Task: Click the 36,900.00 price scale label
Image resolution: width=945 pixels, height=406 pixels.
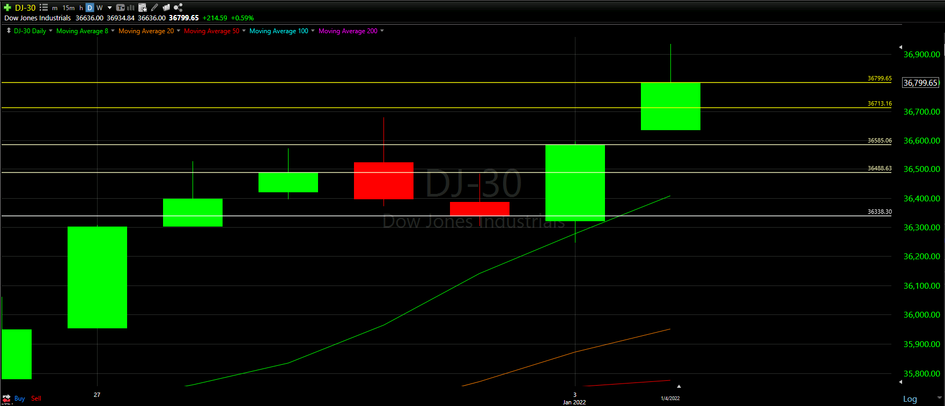Action: pos(922,55)
